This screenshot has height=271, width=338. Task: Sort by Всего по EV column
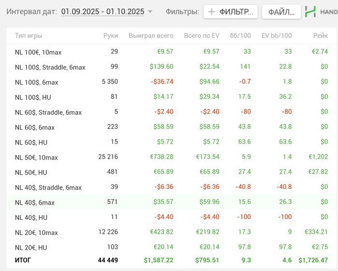click(201, 36)
